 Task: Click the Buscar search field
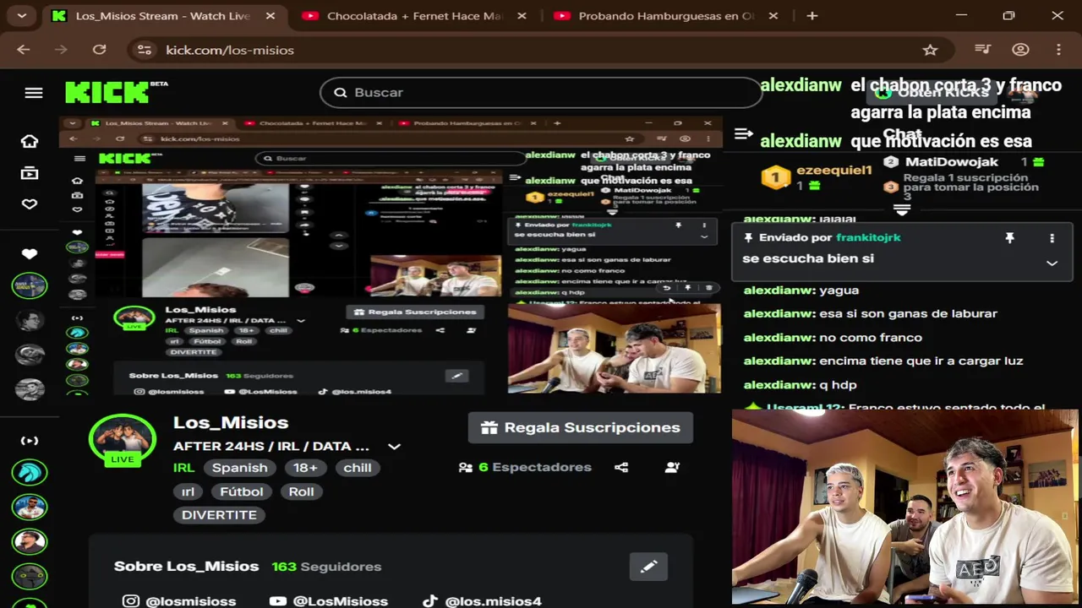tap(541, 92)
